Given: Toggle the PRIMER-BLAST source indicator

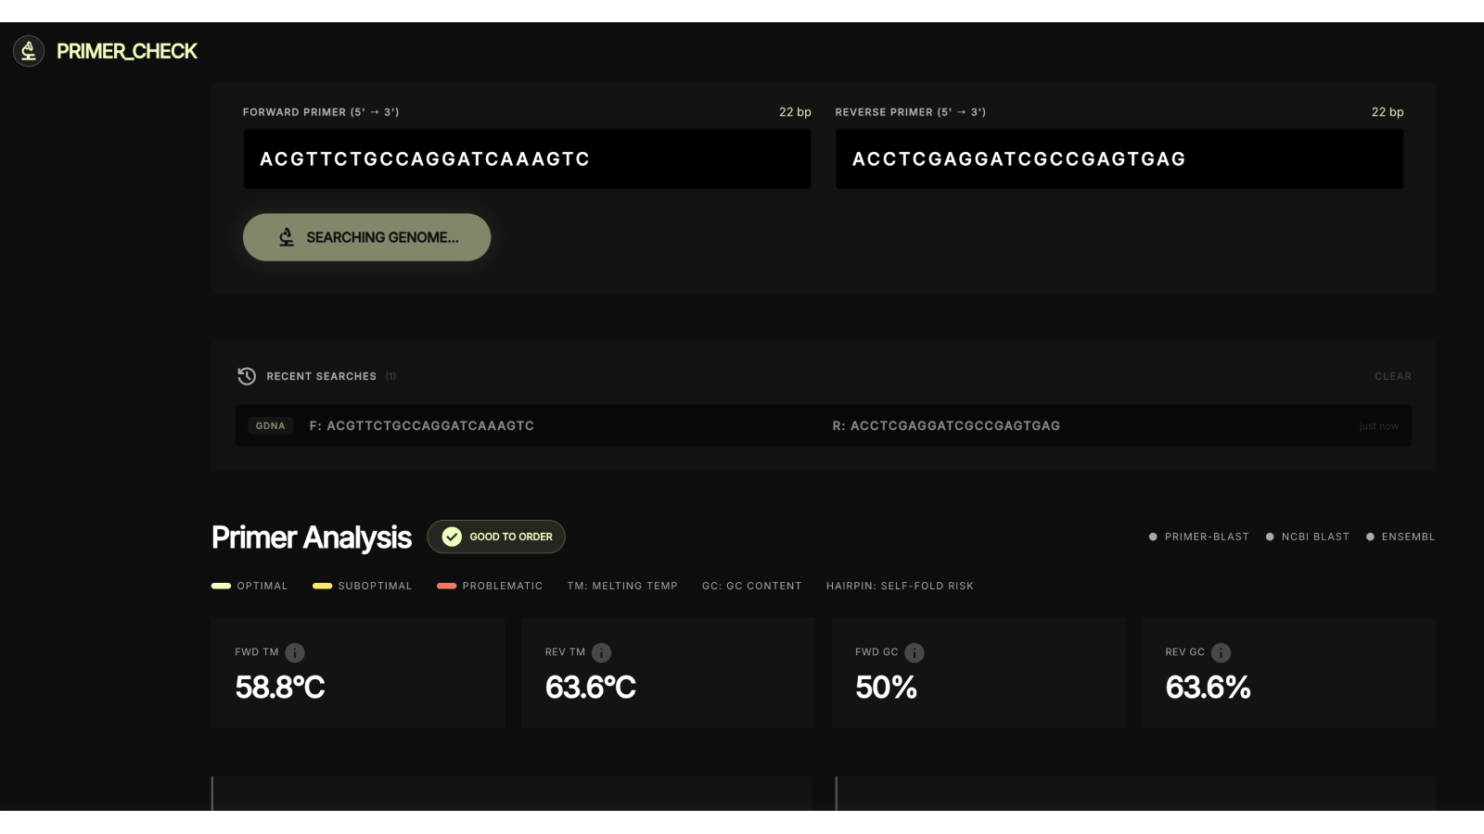Looking at the screenshot, I should [1199, 537].
